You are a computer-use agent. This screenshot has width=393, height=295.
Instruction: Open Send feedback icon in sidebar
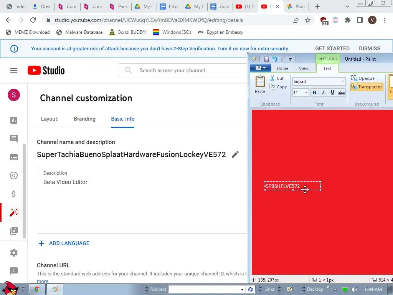coord(14,271)
